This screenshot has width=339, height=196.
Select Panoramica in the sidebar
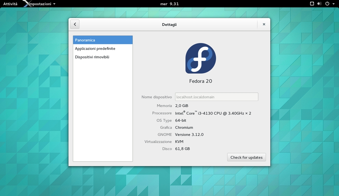tap(103, 40)
